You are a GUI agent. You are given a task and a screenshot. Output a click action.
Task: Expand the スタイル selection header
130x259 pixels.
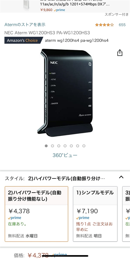point(65,178)
